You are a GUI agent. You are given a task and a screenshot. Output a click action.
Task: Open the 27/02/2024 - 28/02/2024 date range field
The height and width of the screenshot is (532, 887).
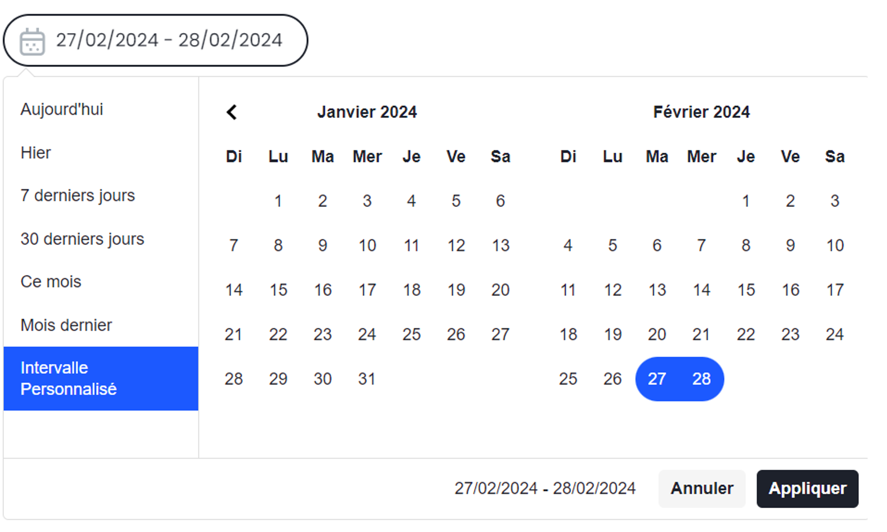pyautogui.click(x=169, y=40)
